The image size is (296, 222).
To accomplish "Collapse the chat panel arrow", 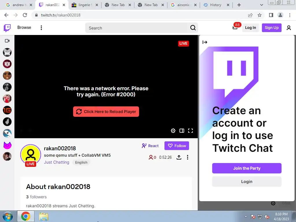I will pyautogui.click(x=205, y=42).
